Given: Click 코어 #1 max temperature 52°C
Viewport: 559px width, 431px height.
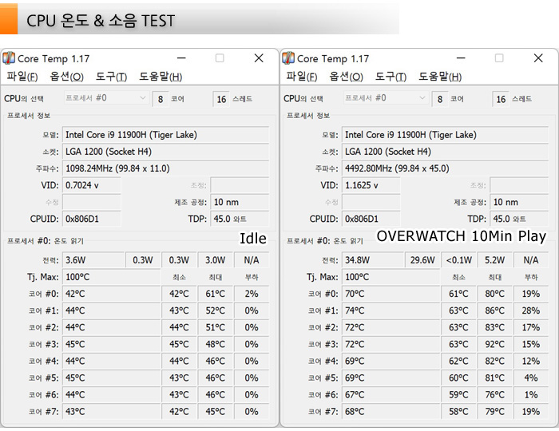Looking at the screenshot, I should [216, 310].
